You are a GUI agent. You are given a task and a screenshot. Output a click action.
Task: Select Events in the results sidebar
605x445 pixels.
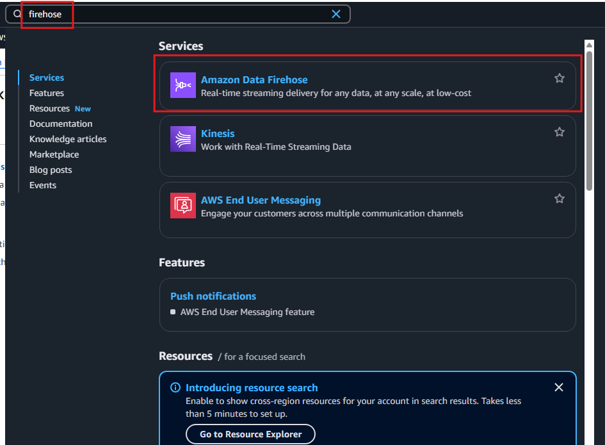tap(43, 185)
